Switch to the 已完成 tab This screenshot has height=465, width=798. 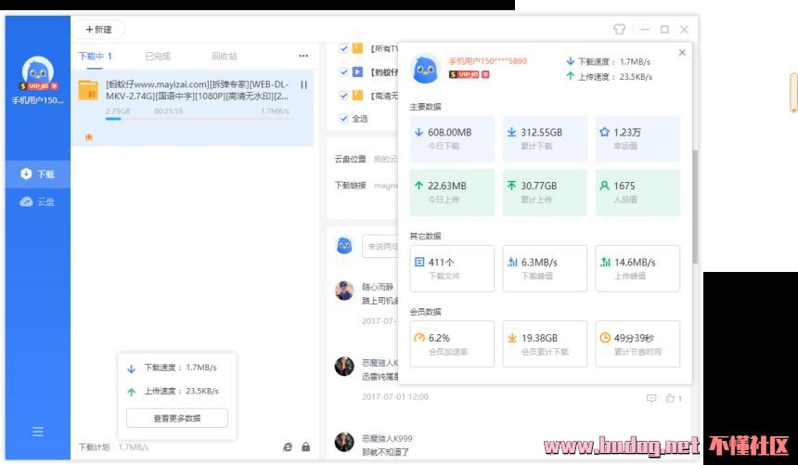pyautogui.click(x=158, y=57)
